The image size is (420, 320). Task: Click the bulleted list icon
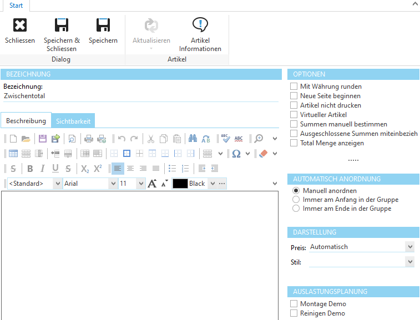pos(172,169)
